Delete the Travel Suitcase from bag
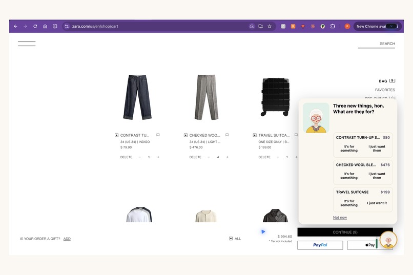413x275 pixels. click(x=264, y=157)
